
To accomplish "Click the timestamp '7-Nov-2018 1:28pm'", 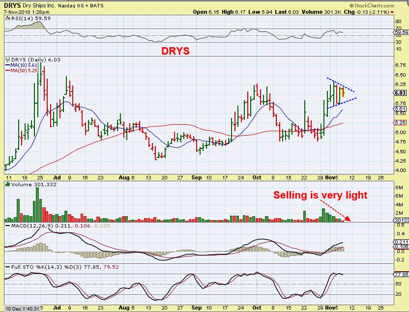I will pyautogui.click(x=27, y=12).
